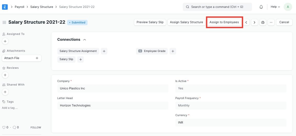
Task: Print this salary structure document
Action: click(x=263, y=22)
